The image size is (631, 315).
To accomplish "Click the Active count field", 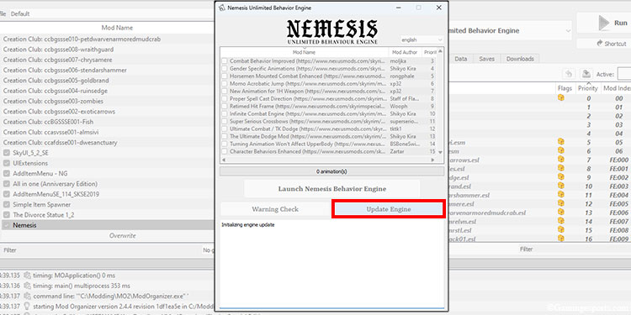I will click(x=624, y=74).
